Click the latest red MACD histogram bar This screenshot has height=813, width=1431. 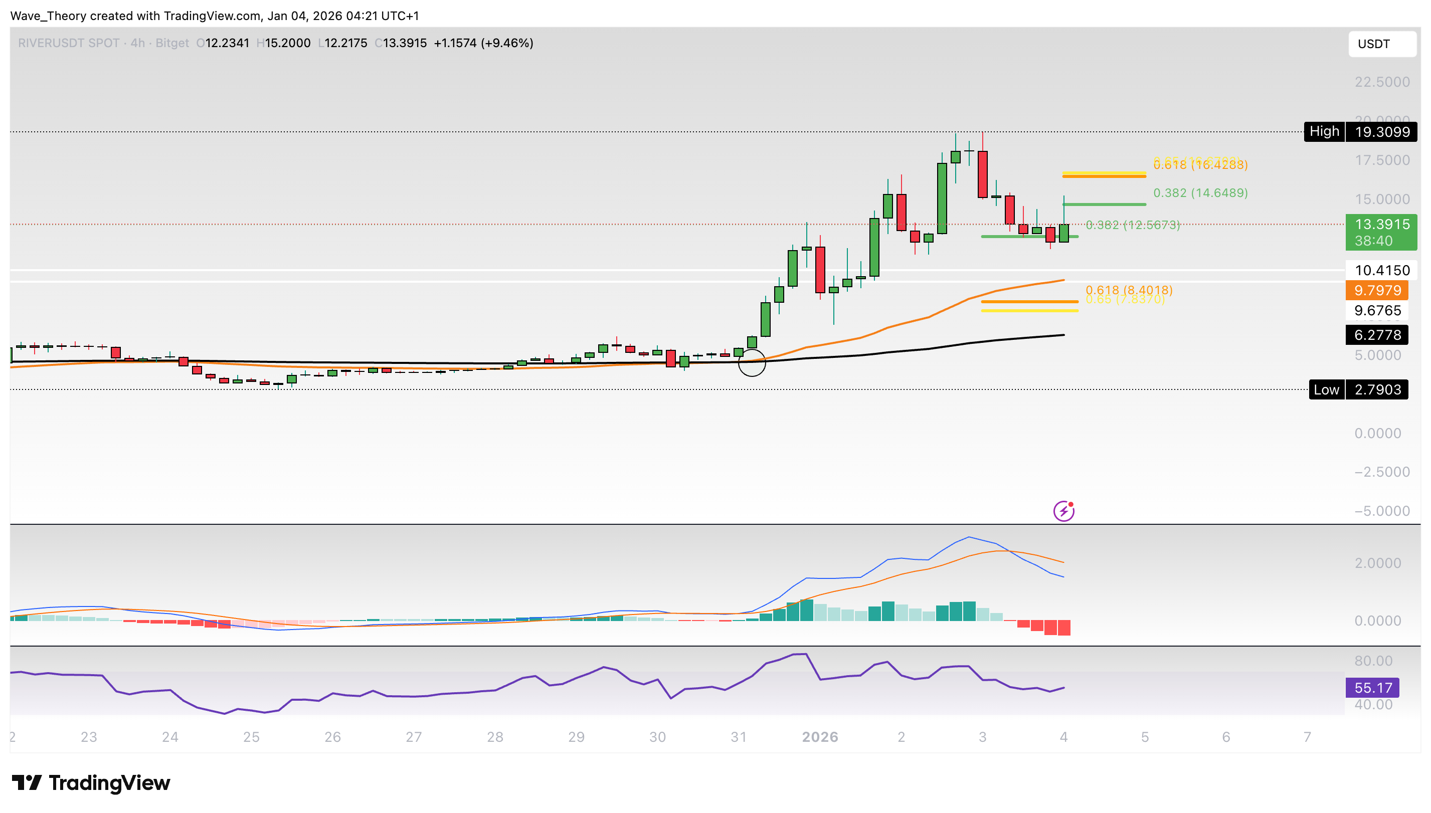(x=1063, y=628)
